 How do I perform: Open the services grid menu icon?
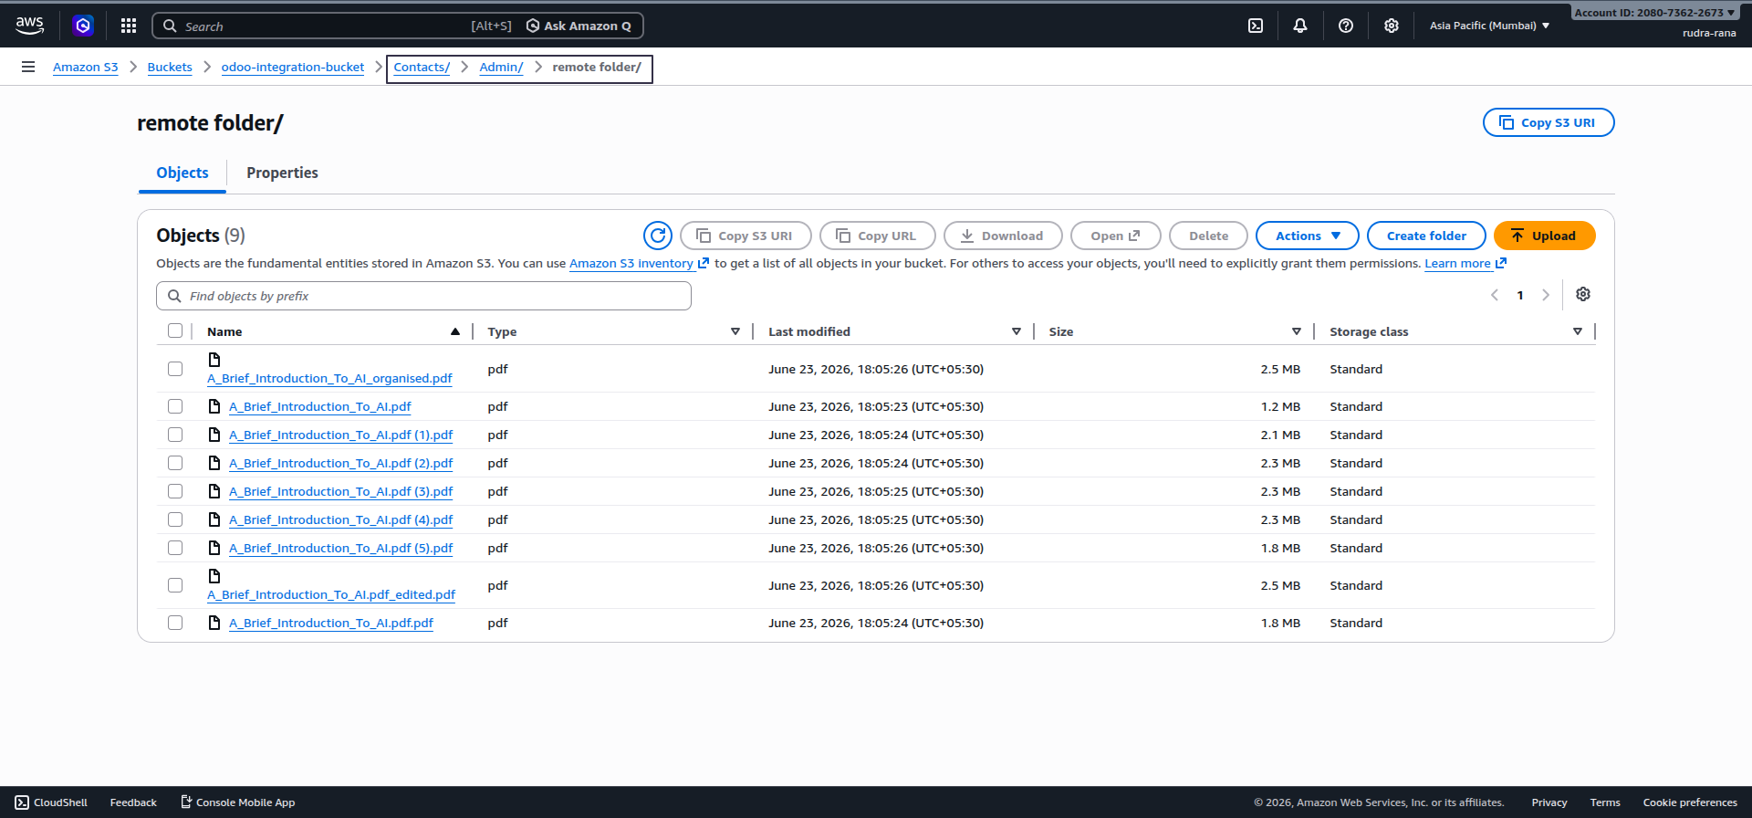point(129,26)
